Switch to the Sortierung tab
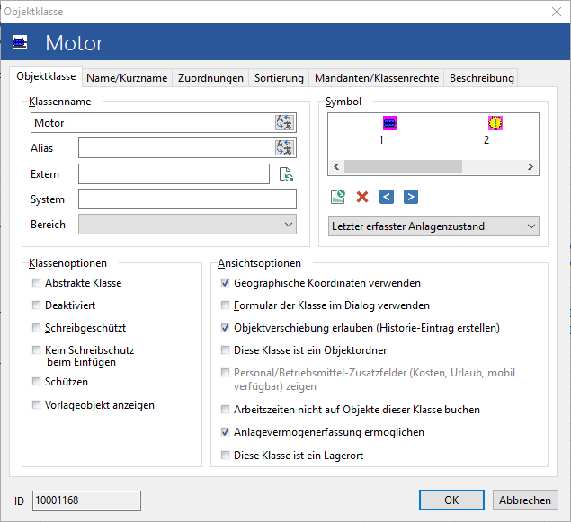Image resolution: width=571 pixels, height=522 pixels. pyautogui.click(x=279, y=78)
